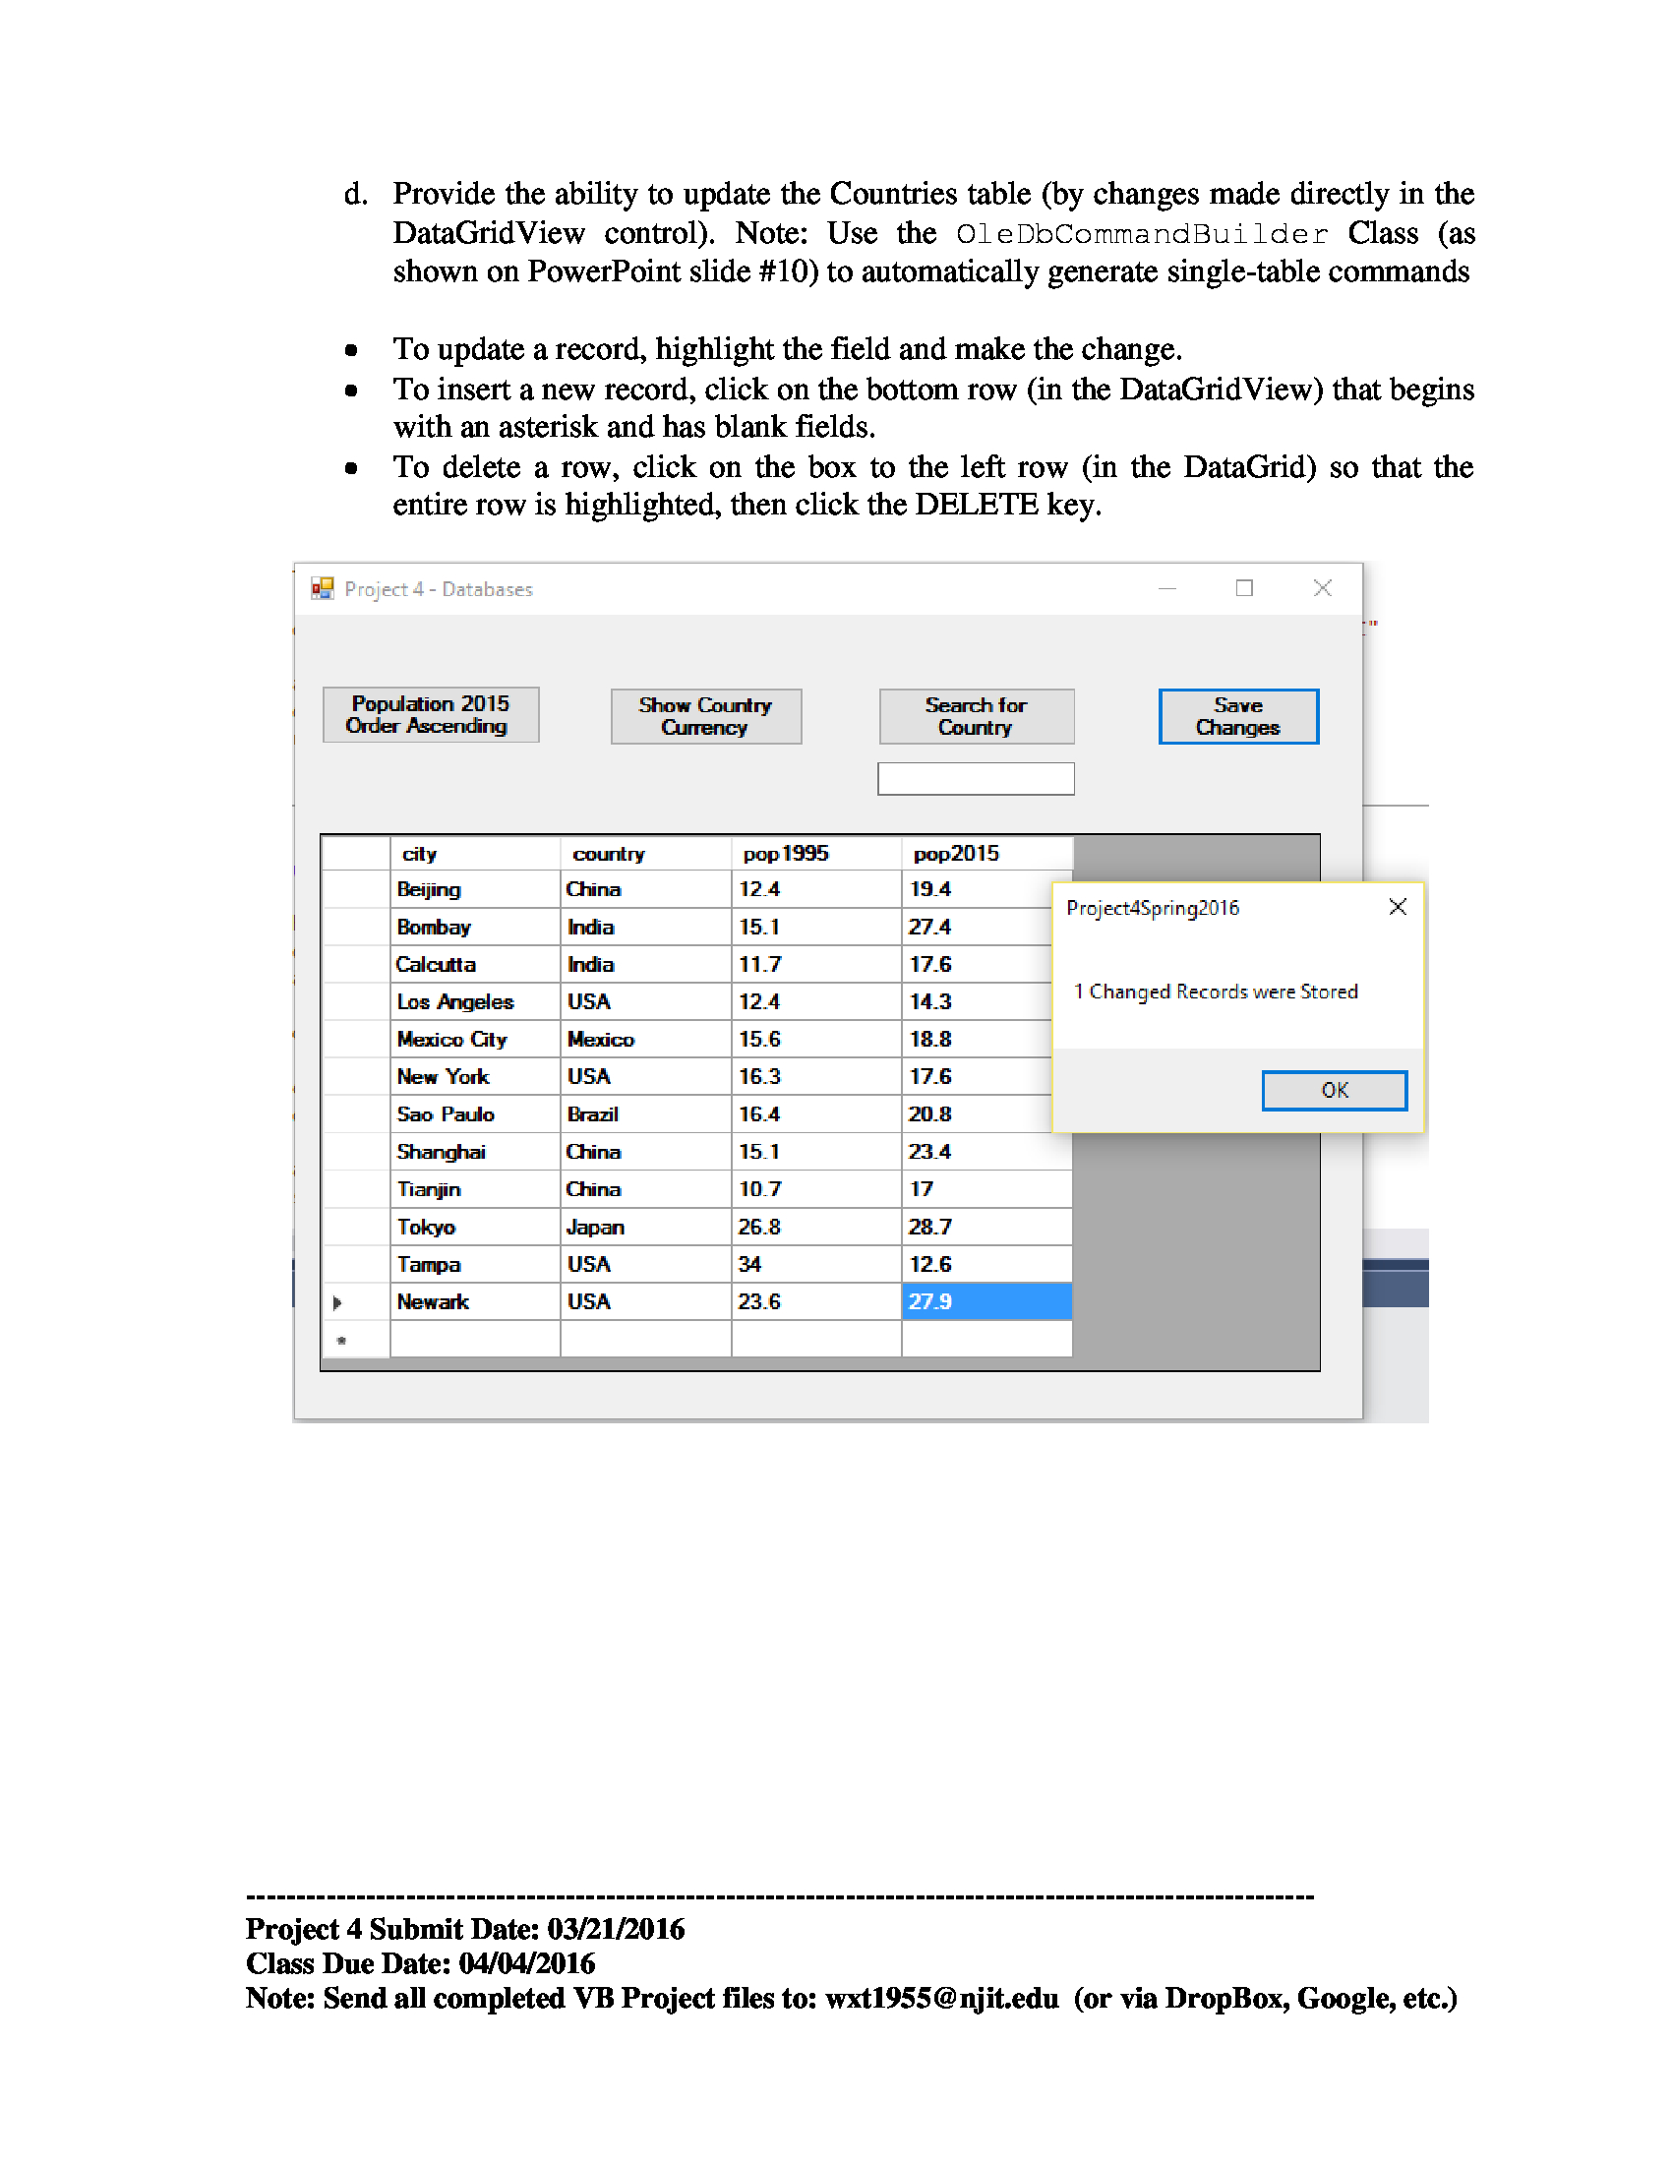Screen dimensions: 1672x2164
Task: Click the maximize icon of Project 4 window
Action: tap(1244, 587)
